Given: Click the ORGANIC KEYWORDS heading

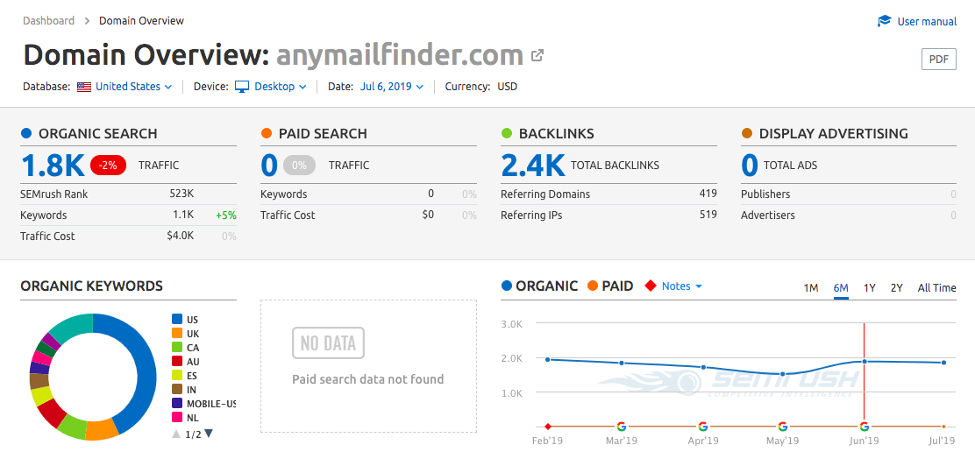Looking at the screenshot, I should tap(91, 286).
